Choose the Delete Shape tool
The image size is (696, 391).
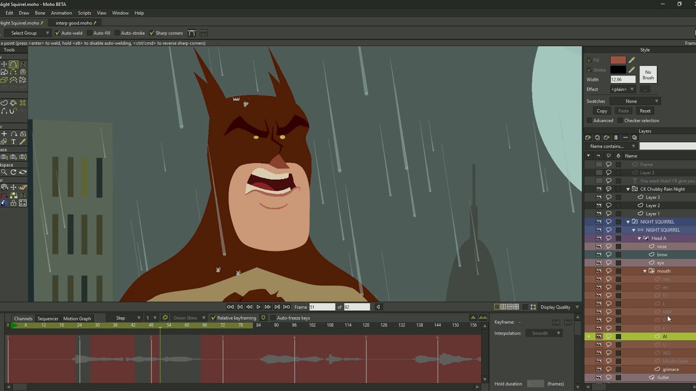pos(22,103)
